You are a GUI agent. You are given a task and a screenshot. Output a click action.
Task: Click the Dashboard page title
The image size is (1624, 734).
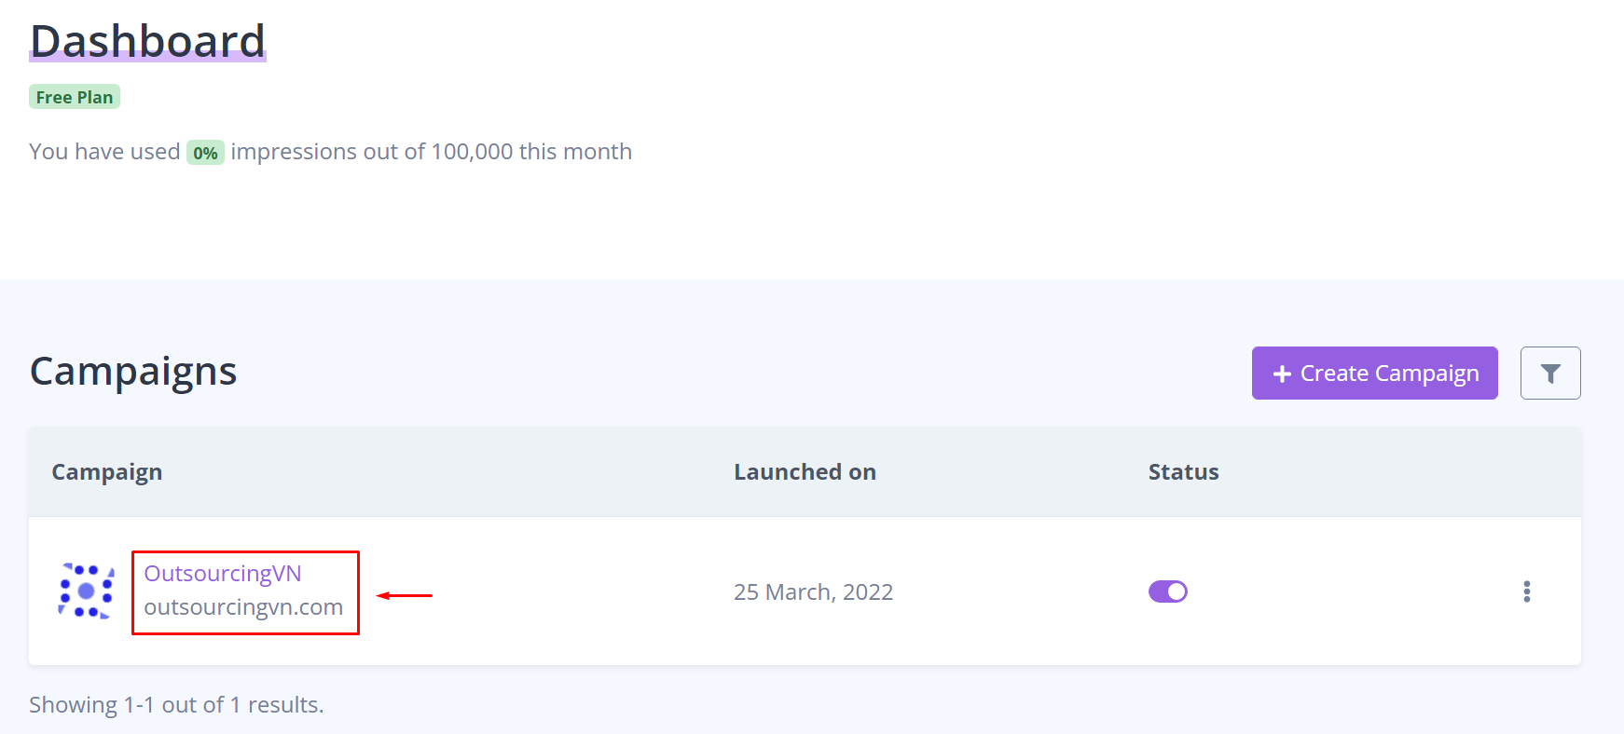(x=147, y=42)
